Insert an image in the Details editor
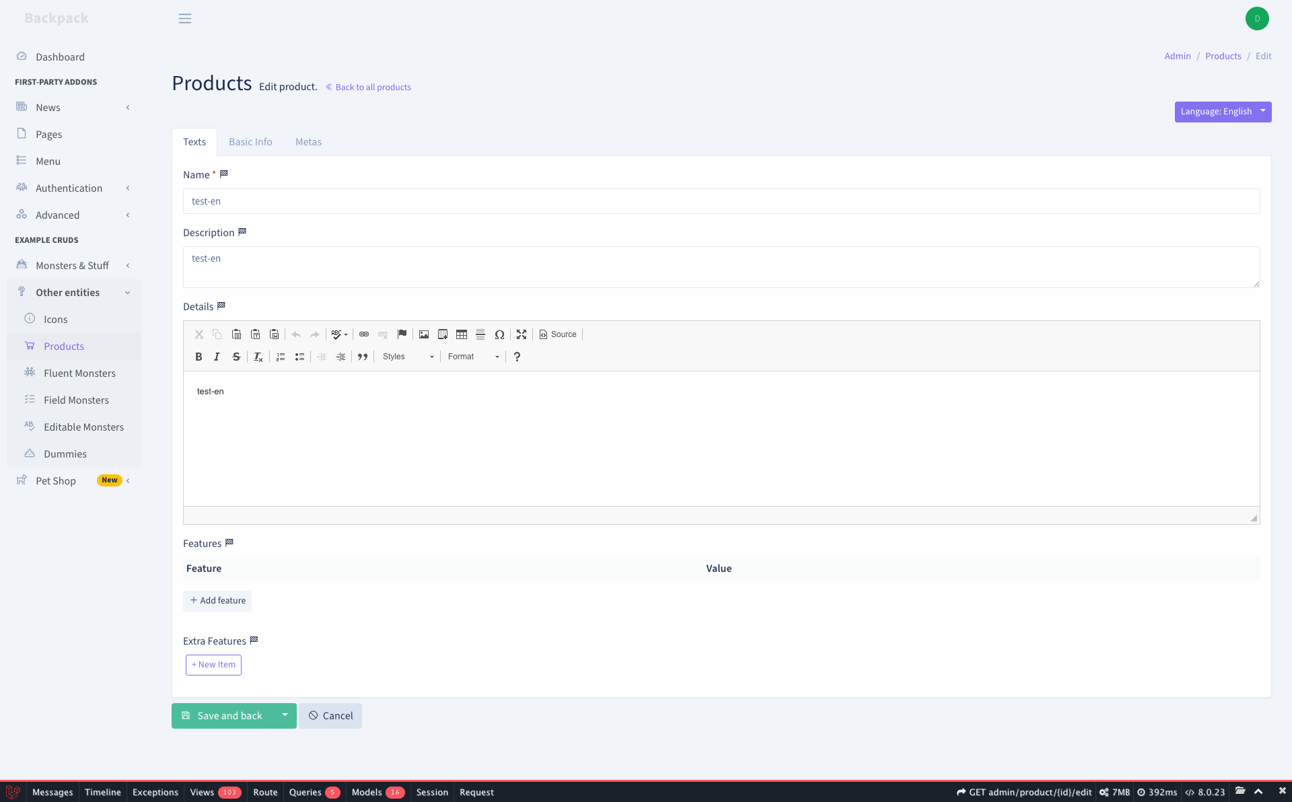 point(424,334)
